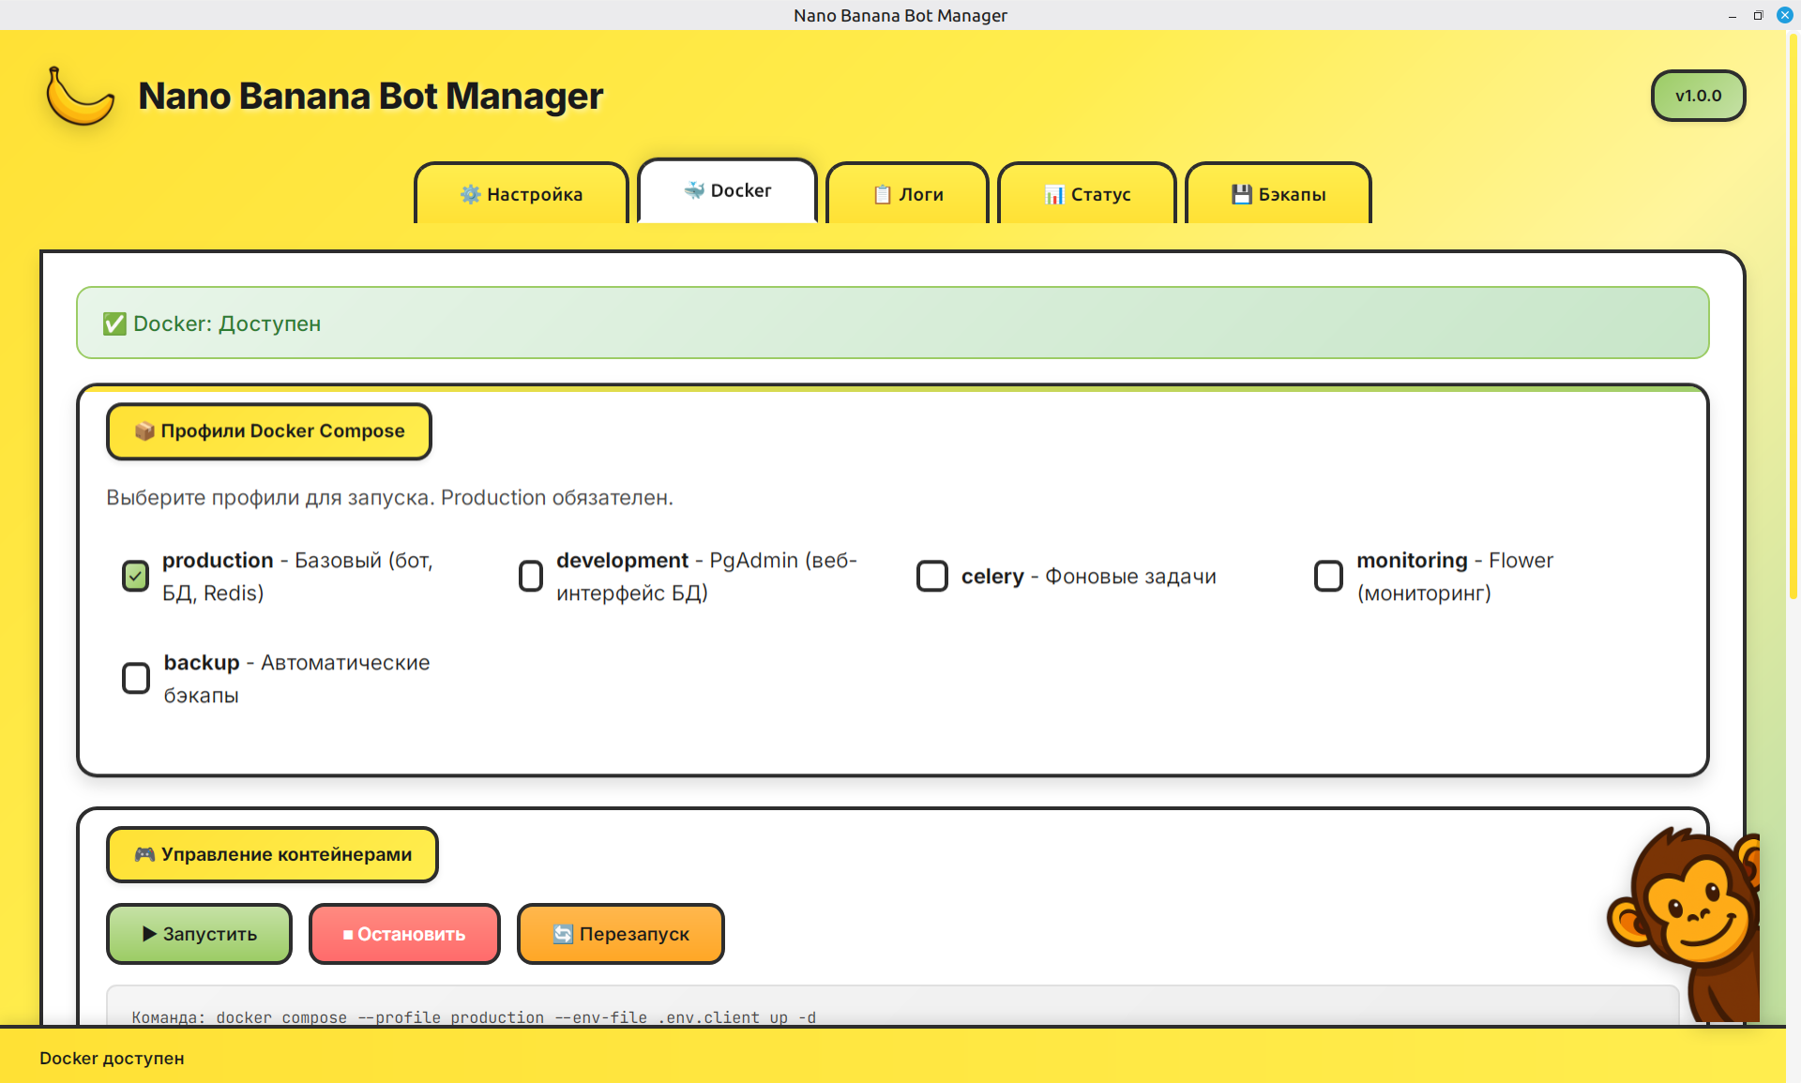Screen dimensions: 1801x1083
Task: Switch to the Статус tab
Action: pos(1088,194)
